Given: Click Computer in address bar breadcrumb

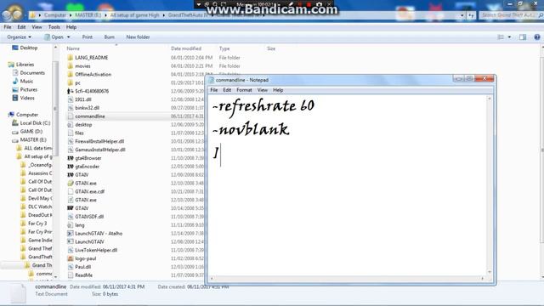Looking at the screenshot, I should point(54,15).
